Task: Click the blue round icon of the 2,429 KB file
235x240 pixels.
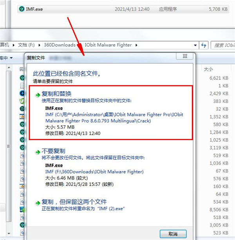Action: coord(22,93)
